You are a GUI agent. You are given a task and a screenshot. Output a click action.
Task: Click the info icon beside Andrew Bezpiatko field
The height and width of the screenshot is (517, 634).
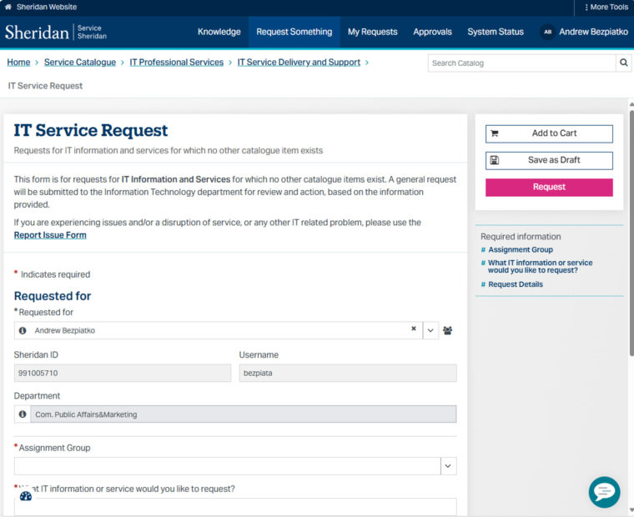[23, 330]
